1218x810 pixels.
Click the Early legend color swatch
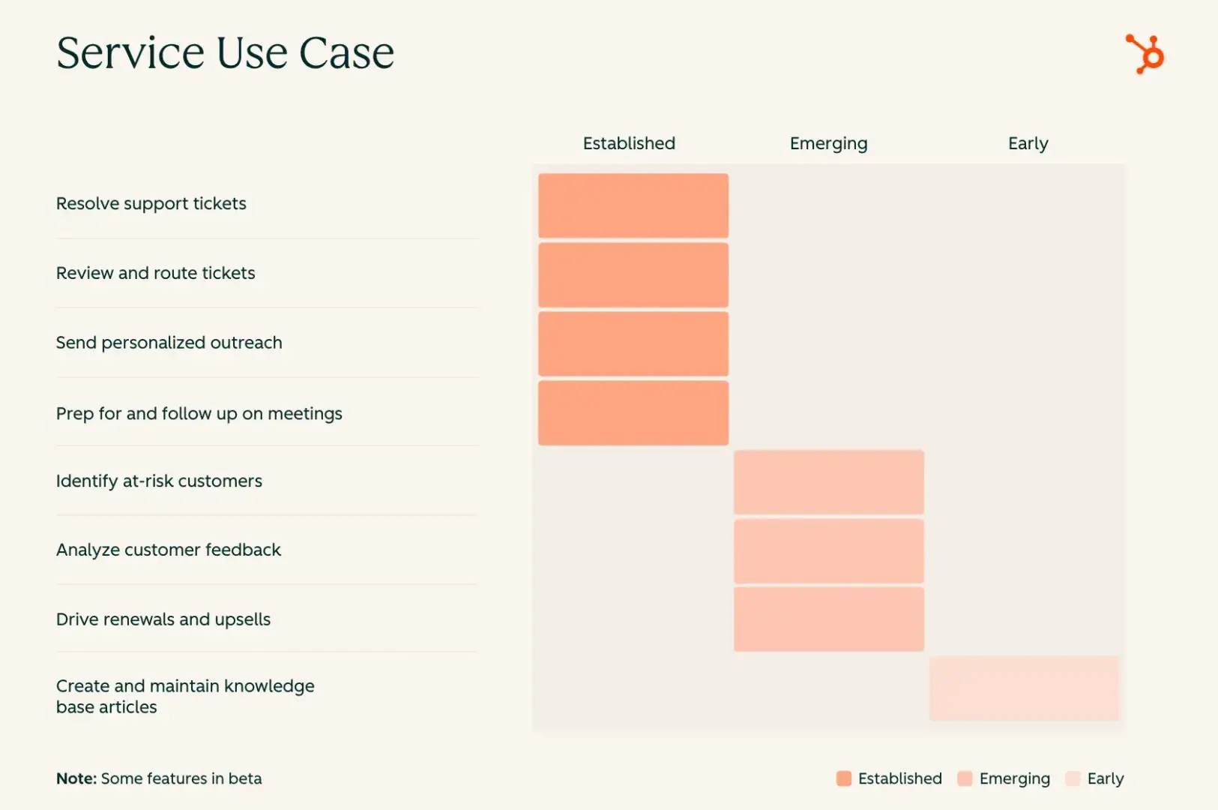pyautogui.click(x=1073, y=778)
